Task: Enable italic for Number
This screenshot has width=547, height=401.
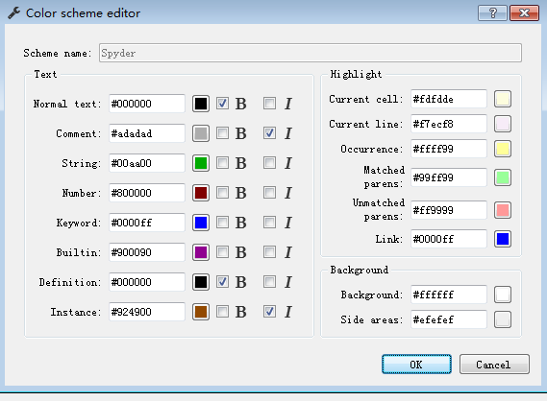Action: (269, 193)
